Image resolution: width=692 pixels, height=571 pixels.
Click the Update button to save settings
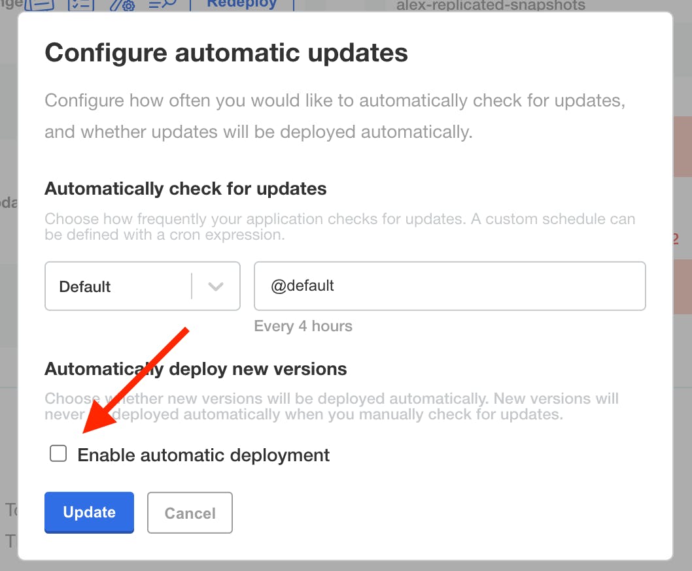89,512
